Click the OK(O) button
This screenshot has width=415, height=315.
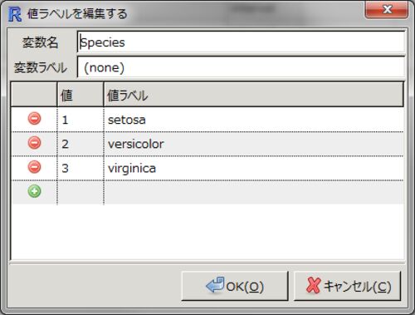coord(235,286)
